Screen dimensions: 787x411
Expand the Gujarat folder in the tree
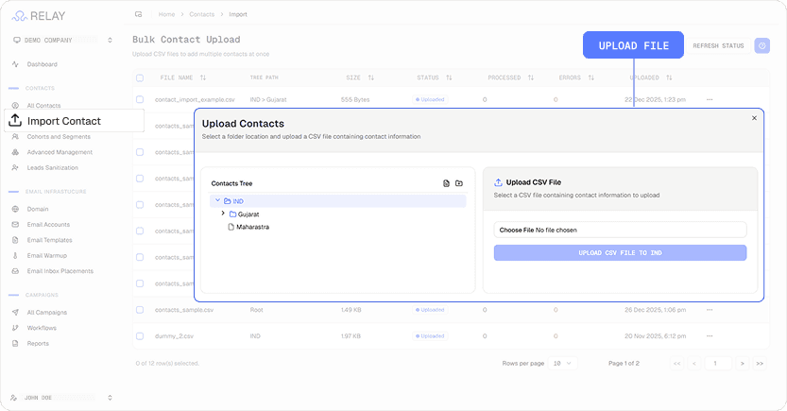(x=223, y=214)
